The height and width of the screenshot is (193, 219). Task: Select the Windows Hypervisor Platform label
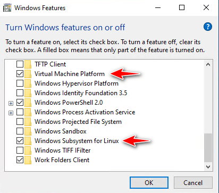(x=77, y=83)
